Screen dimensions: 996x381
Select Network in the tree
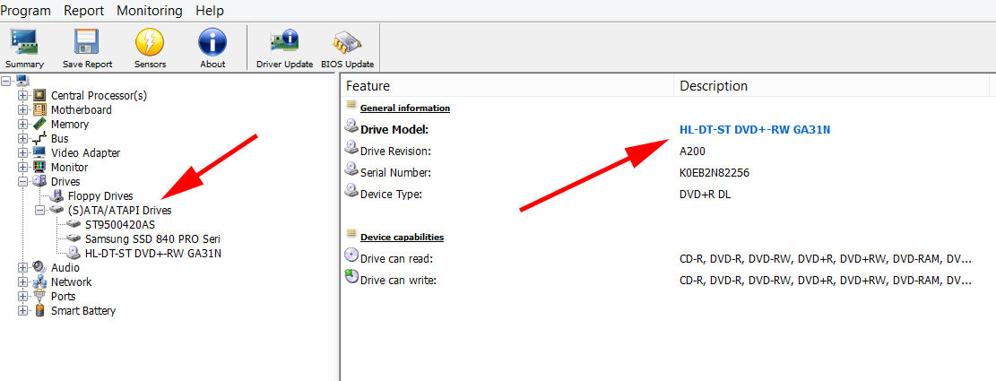click(71, 281)
